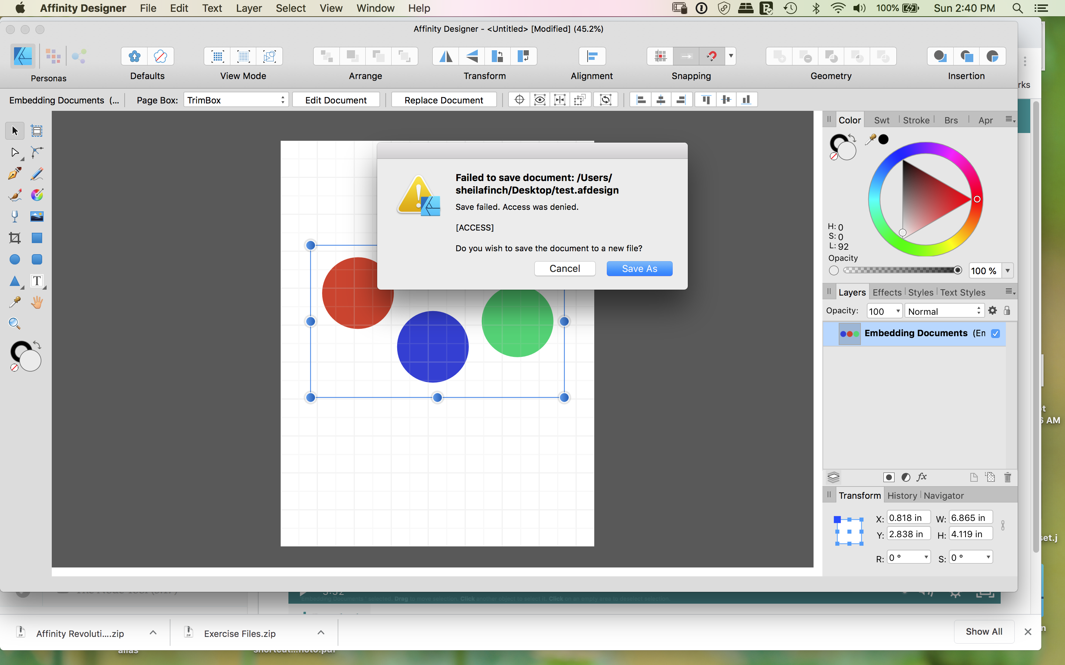Image resolution: width=1065 pixels, height=665 pixels.
Task: Click the Edit Document button
Action: coord(336,100)
